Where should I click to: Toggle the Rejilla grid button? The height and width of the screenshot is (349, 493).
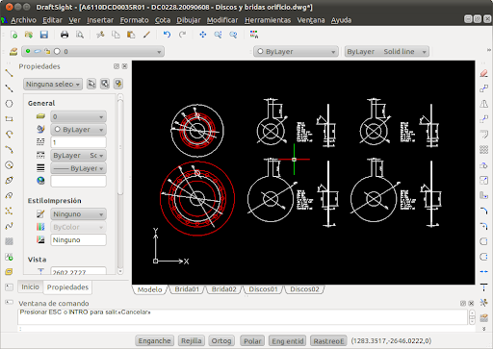coord(192,340)
